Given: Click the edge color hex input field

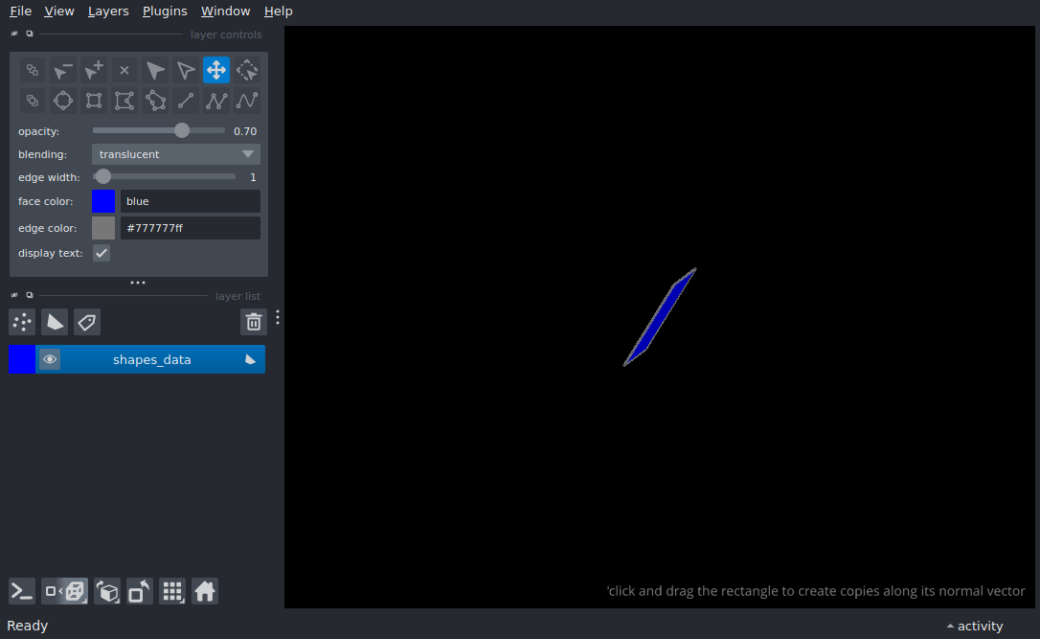Looking at the screenshot, I should pyautogui.click(x=190, y=228).
